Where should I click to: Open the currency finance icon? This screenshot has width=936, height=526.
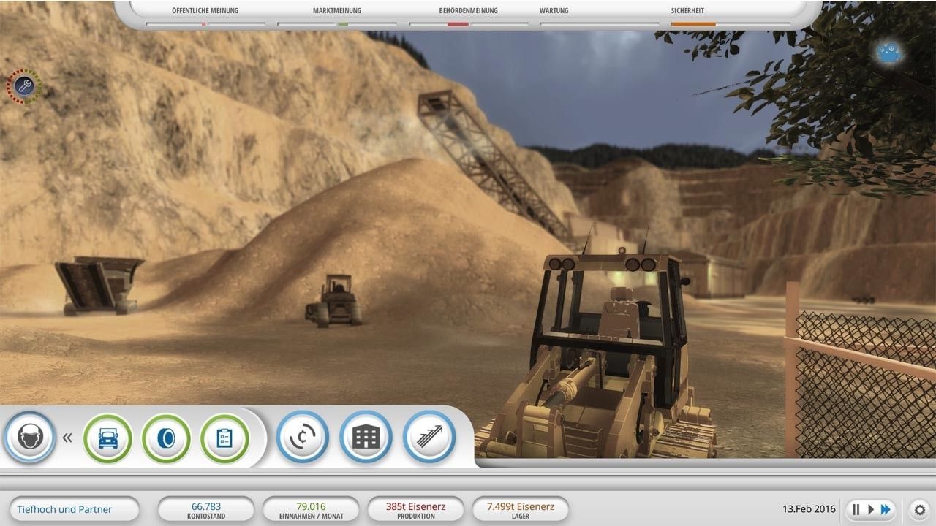(303, 437)
